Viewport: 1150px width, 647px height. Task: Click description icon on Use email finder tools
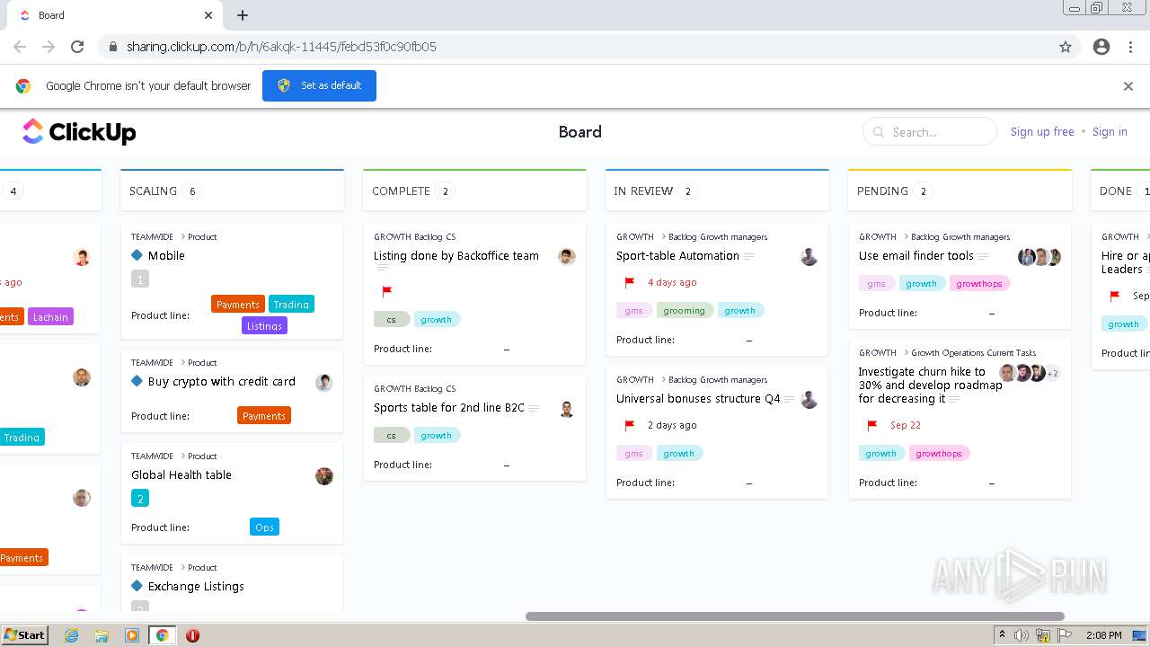click(x=983, y=256)
